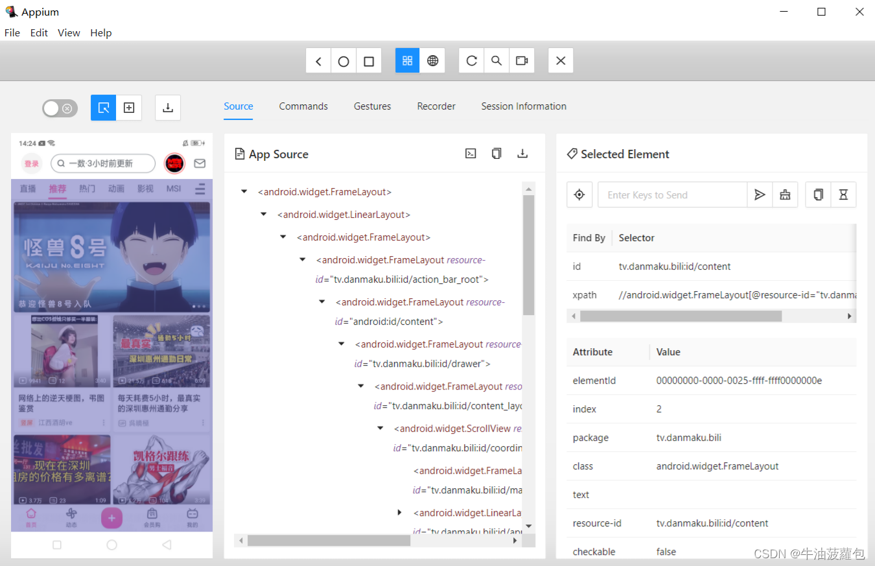Select the Source tab

click(239, 106)
